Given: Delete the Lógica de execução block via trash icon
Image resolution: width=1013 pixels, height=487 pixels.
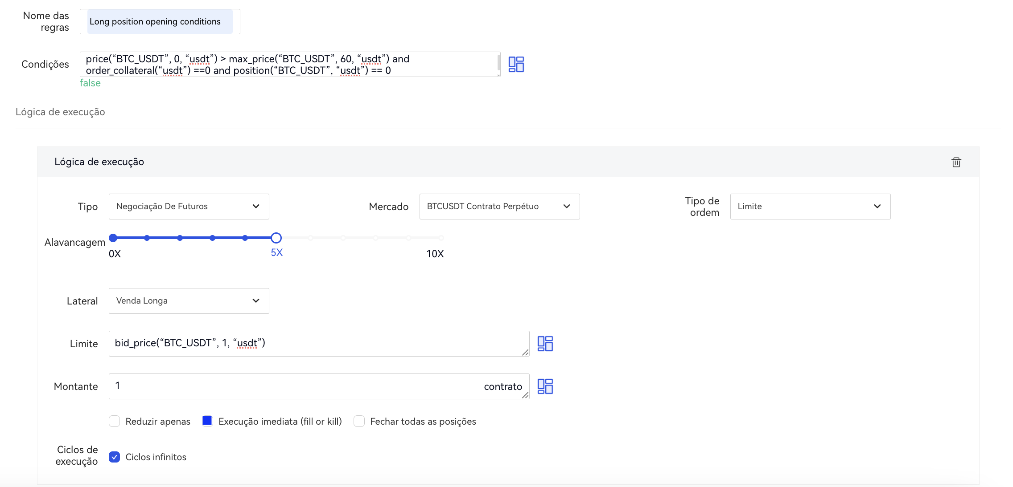Looking at the screenshot, I should [x=956, y=162].
